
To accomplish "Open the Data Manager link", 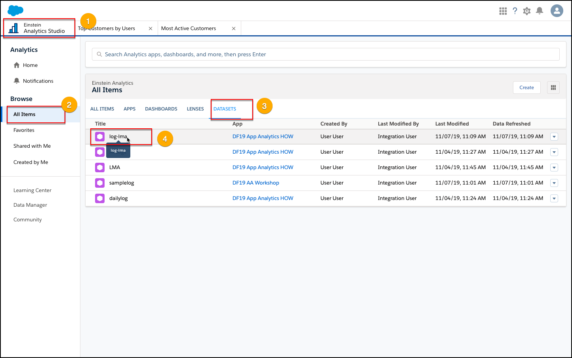I will tap(30, 205).
